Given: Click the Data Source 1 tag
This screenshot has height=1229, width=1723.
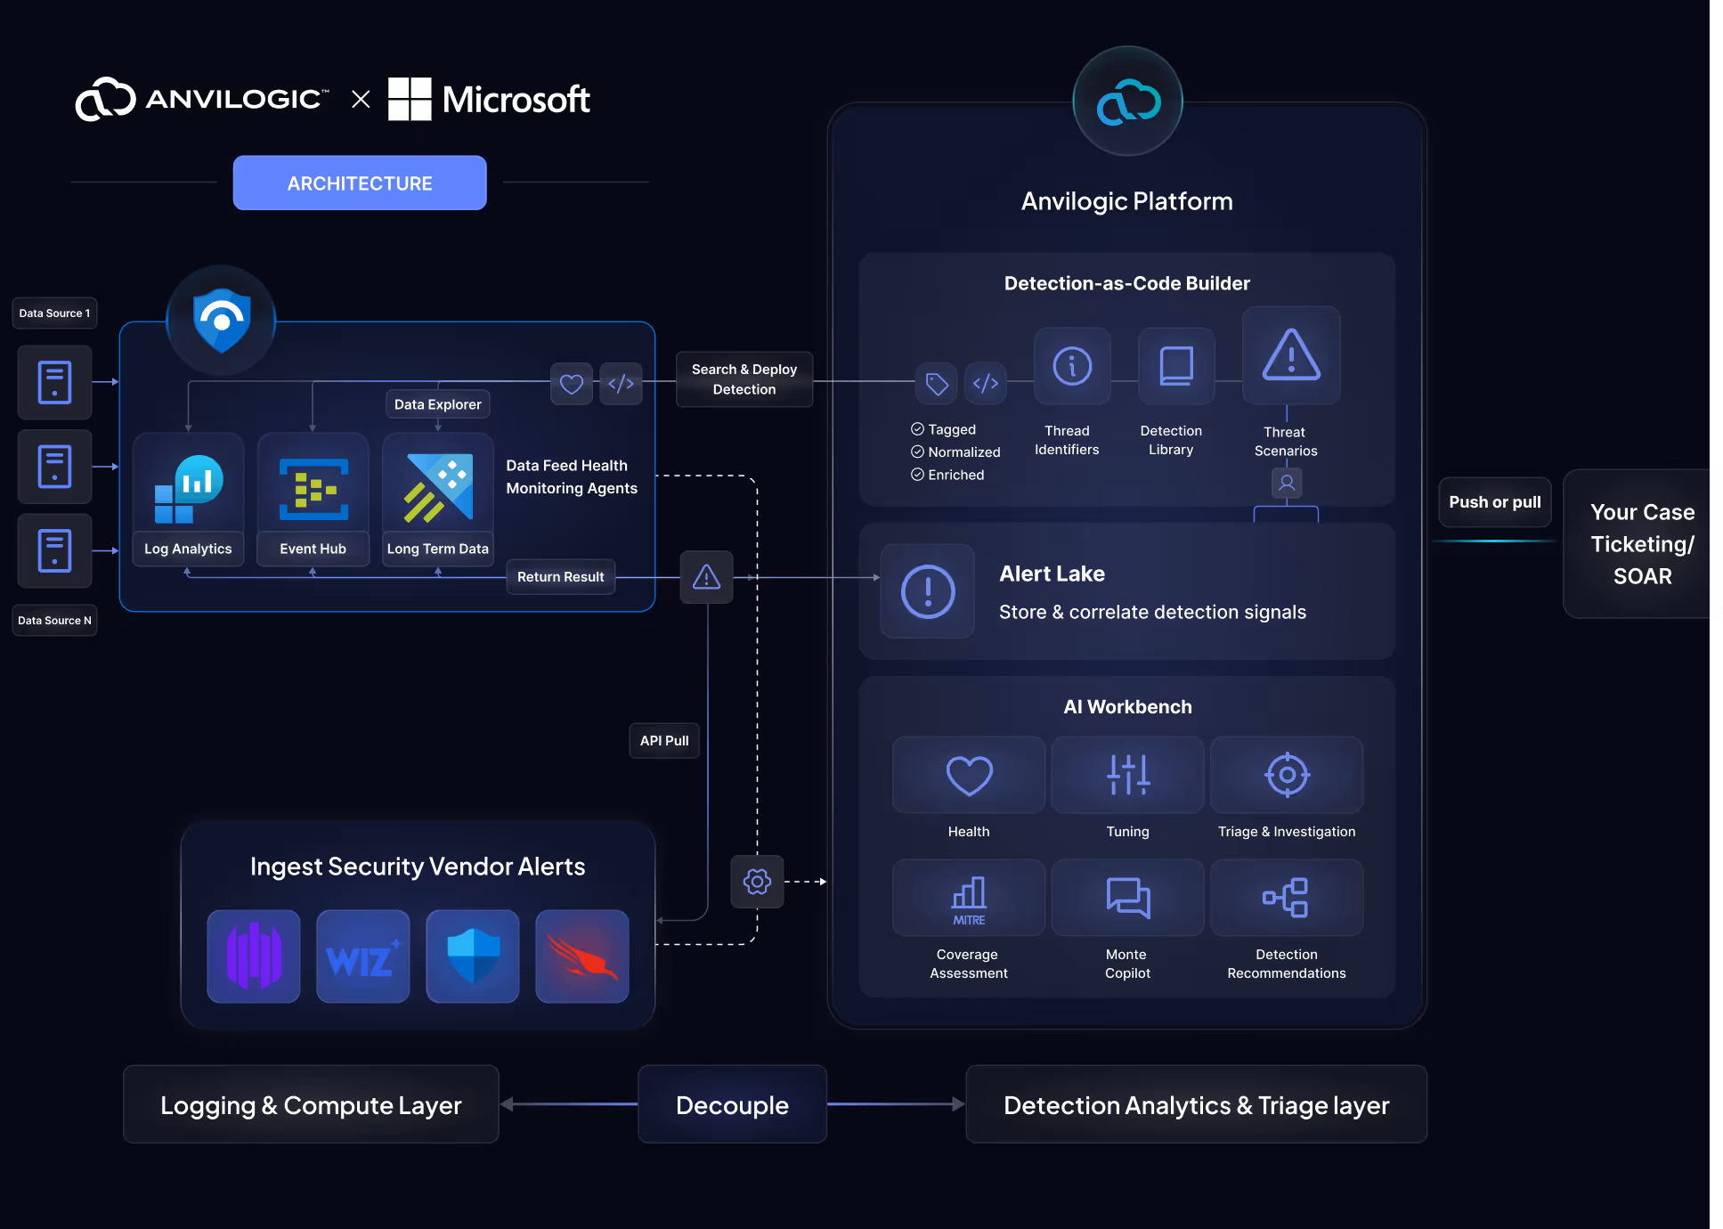Looking at the screenshot, I should (x=54, y=313).
